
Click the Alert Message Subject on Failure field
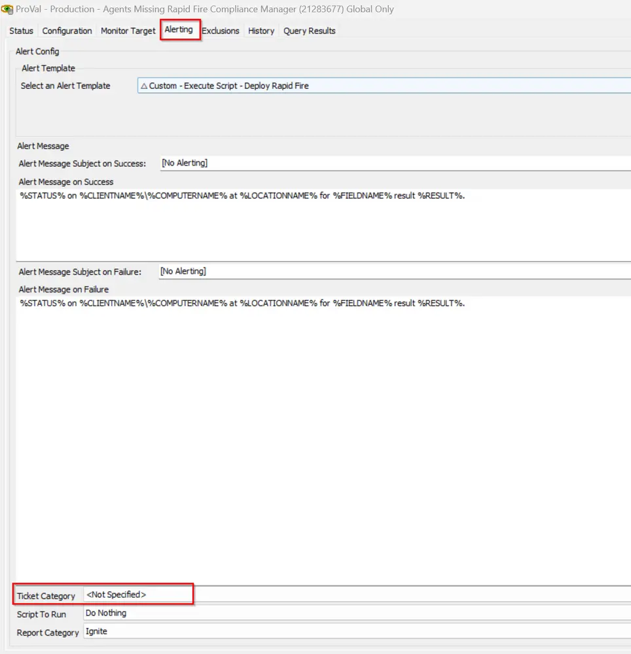(395, 271)
